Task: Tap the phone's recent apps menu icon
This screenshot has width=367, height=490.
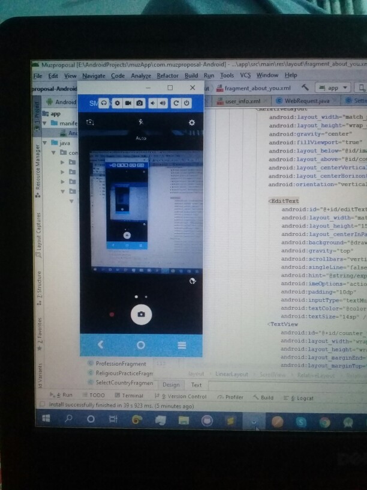Action: (x=182, y=345)
